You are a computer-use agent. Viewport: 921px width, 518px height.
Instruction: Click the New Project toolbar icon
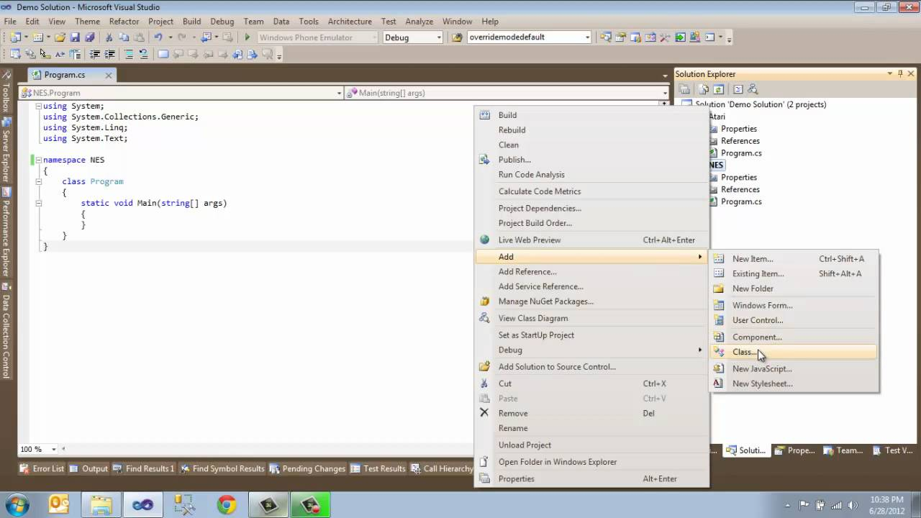coord(14,37)
